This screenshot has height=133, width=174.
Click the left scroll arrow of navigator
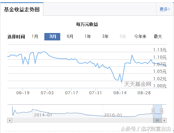[10, 121]
